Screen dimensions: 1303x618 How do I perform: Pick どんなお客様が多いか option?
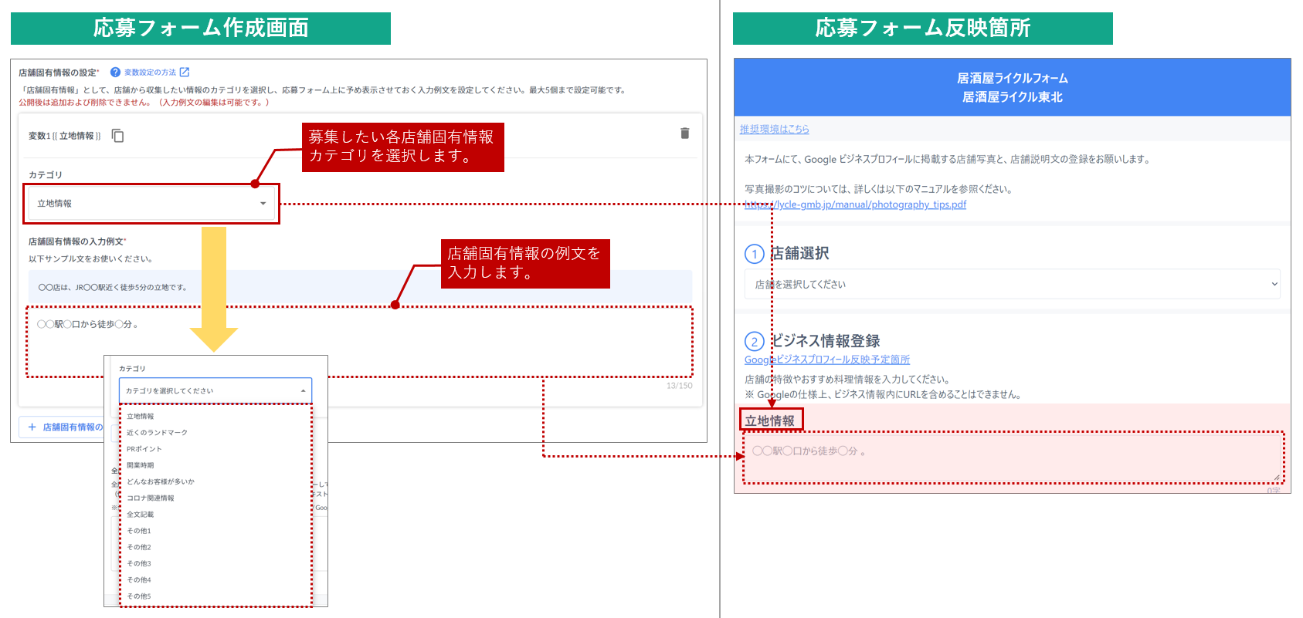(161, 481)
